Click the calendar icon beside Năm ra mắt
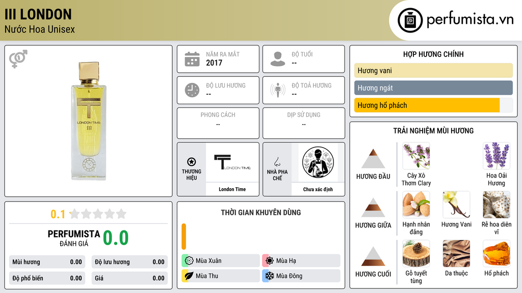Screen dimensions: 522x293 [x=192, y=59]
